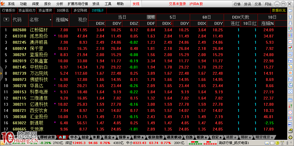Open the 系统 menu
This screenshot has width=294, height=146.
click(x=11, y=4)
